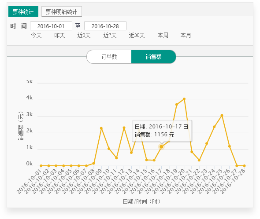Toggle chart to 订单数 view

pyautogui.click(x=109, y=57)
